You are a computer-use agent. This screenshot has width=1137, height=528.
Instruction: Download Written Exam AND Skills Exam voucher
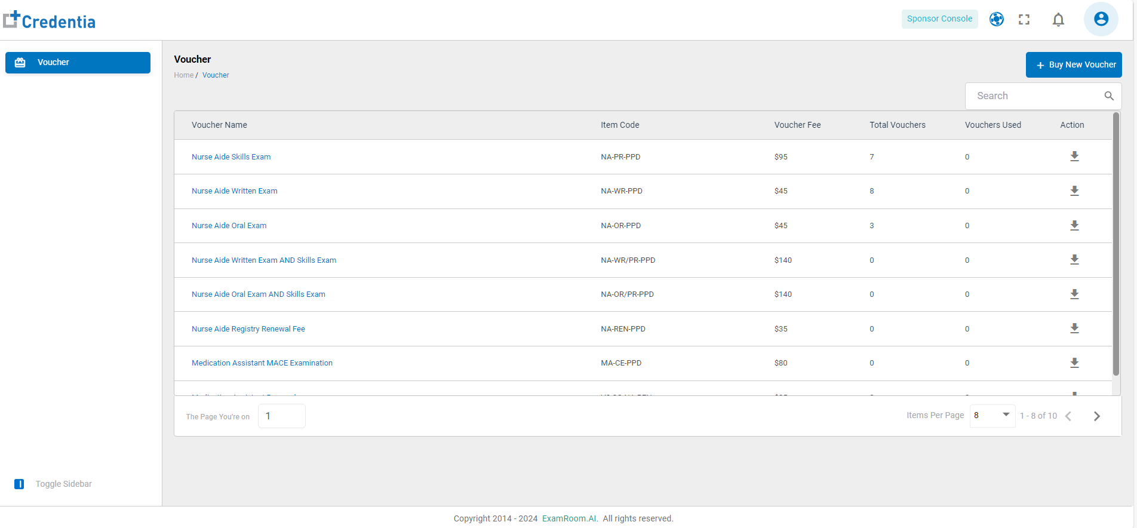(x=1074, y=260)
